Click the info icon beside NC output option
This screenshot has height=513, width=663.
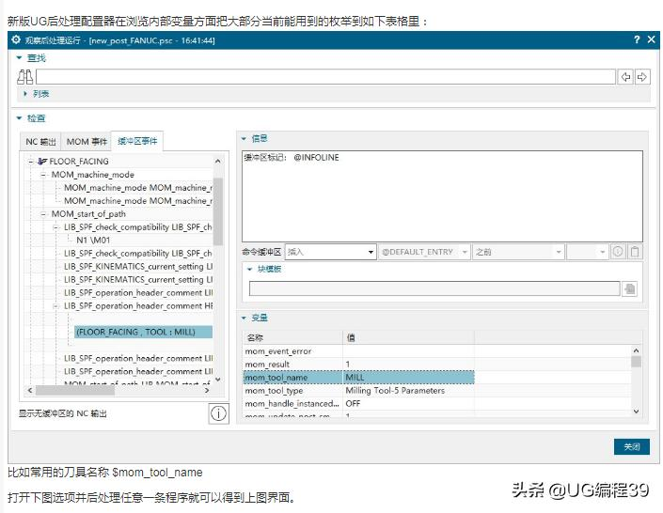(x=218, y=413)
